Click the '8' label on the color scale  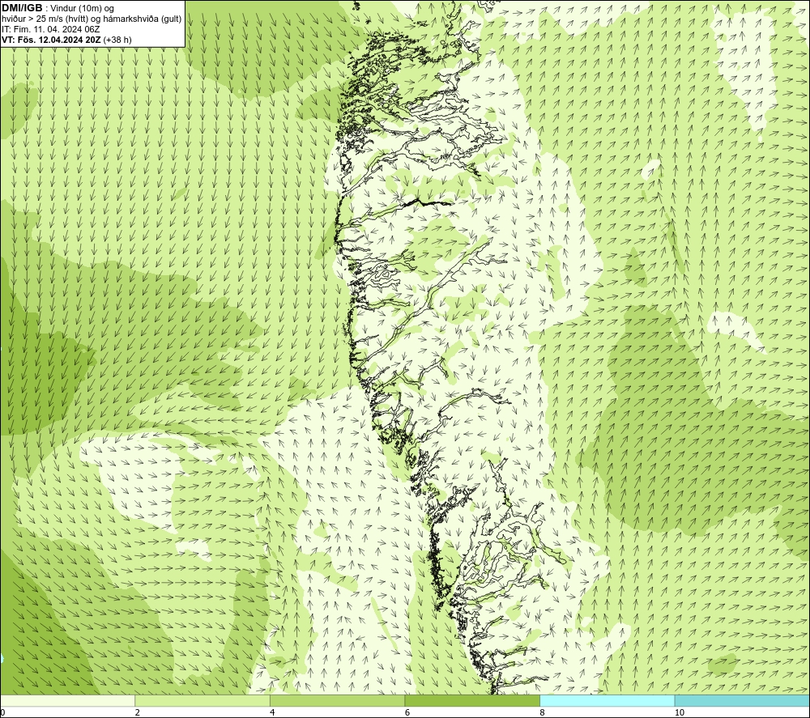(542, 713)
